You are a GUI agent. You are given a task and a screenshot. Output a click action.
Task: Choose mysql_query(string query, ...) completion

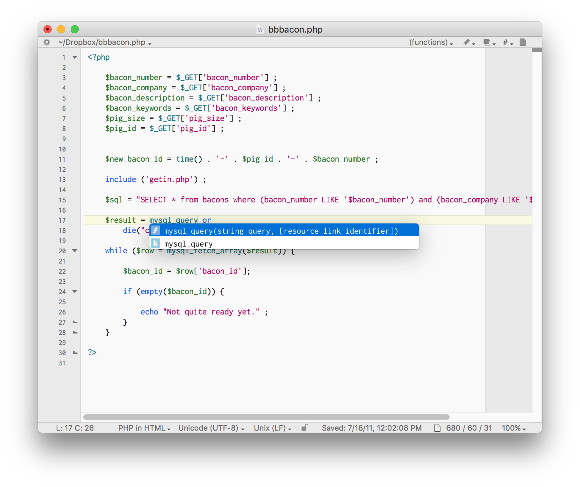click(x=284, y=231)
